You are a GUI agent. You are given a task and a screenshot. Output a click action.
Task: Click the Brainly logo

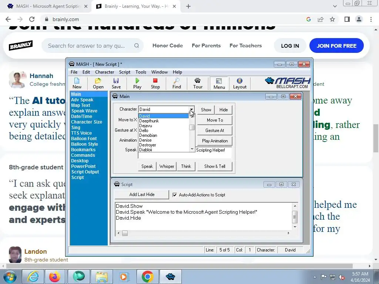coord(21,45)
